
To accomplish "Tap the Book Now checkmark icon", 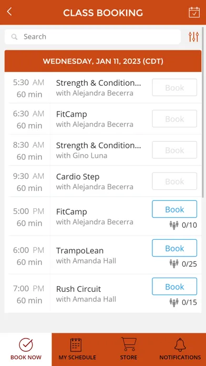I will [x=26, y=345].
